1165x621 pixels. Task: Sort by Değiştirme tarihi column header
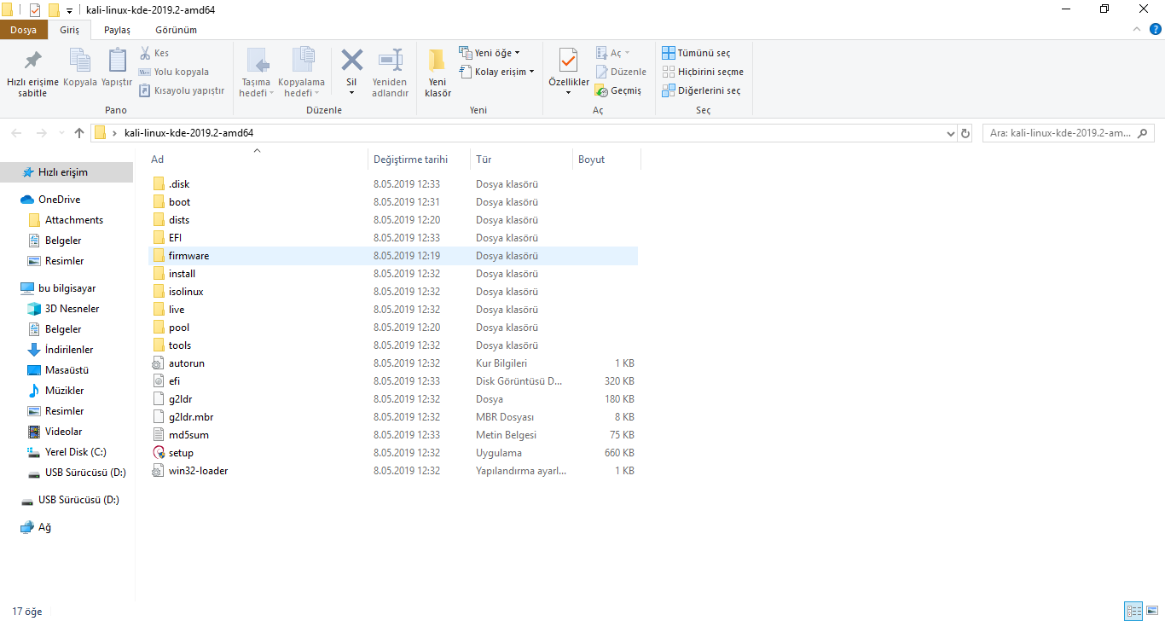[420, 160]
